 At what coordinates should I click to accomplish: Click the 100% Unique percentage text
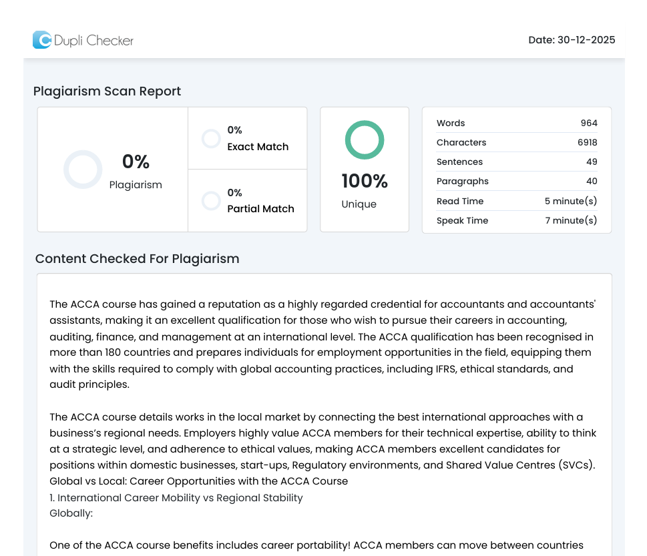pyautogui.click(x=365, y=182)
